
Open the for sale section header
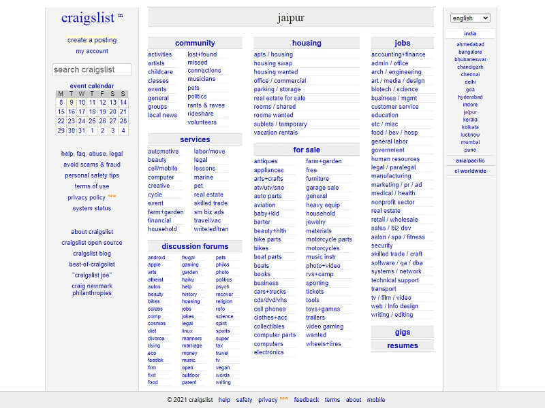[x=307, y=150]
